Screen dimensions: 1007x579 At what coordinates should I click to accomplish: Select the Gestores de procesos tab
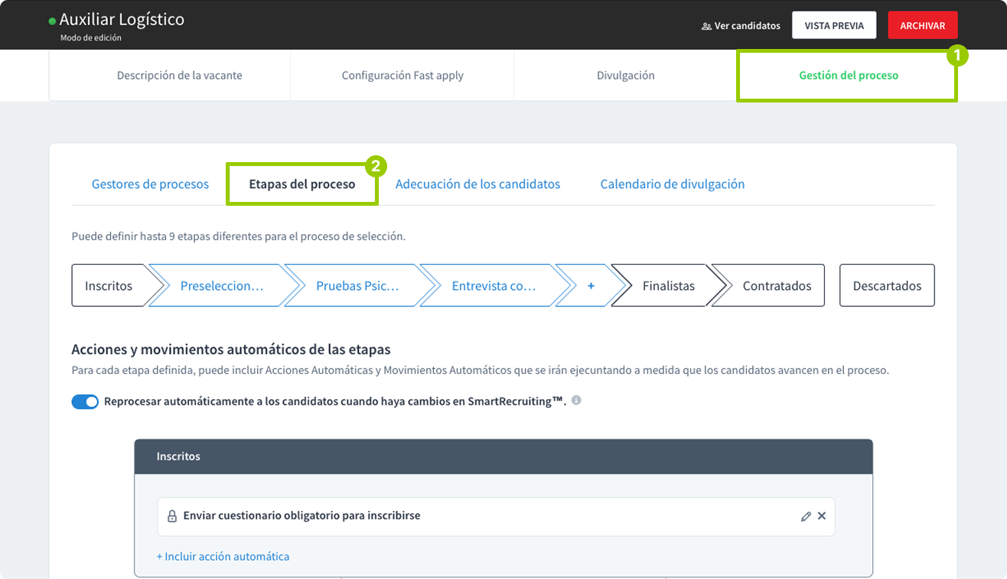pyautogui.click(x=150, y=184)
